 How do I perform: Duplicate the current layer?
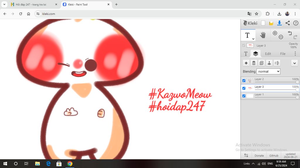[x=261, y=63]
